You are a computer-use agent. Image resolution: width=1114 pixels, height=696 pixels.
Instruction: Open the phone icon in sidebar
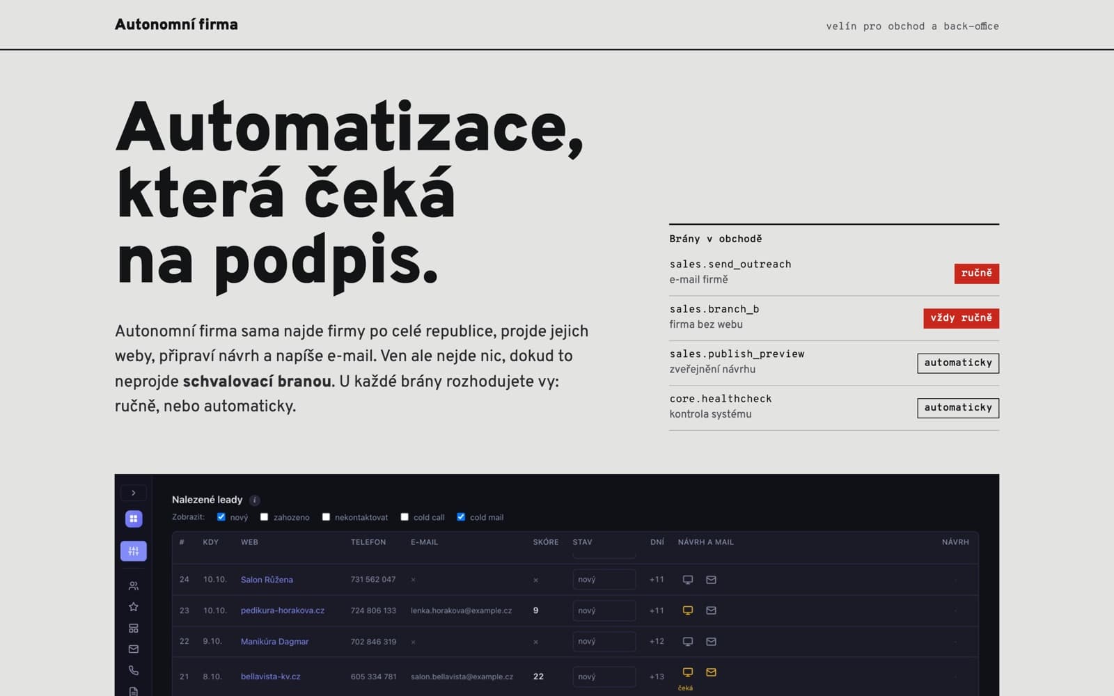coord(134,670)
